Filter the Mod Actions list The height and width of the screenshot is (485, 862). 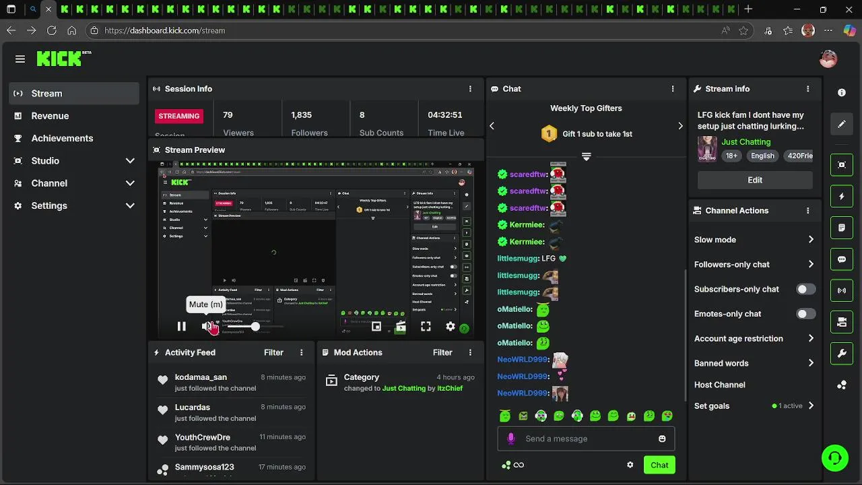pyautogui.click(x=442, y=352)
